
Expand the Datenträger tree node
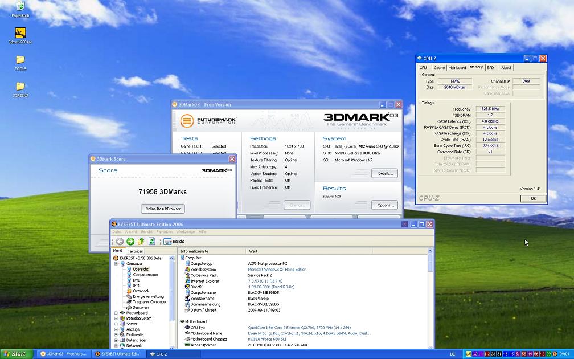click(x=116, y=340)
